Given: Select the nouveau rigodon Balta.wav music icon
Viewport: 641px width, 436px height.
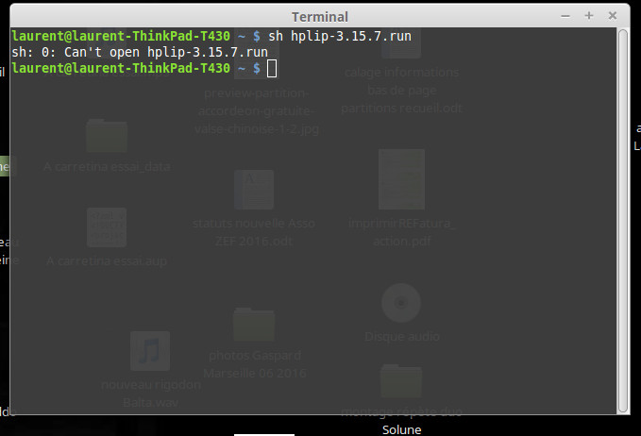Looking at the screenshot, I should [150, 351].
